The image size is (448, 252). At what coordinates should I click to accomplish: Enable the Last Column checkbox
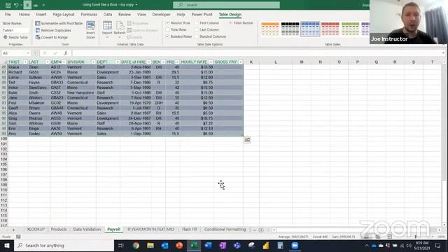(197, 29)
